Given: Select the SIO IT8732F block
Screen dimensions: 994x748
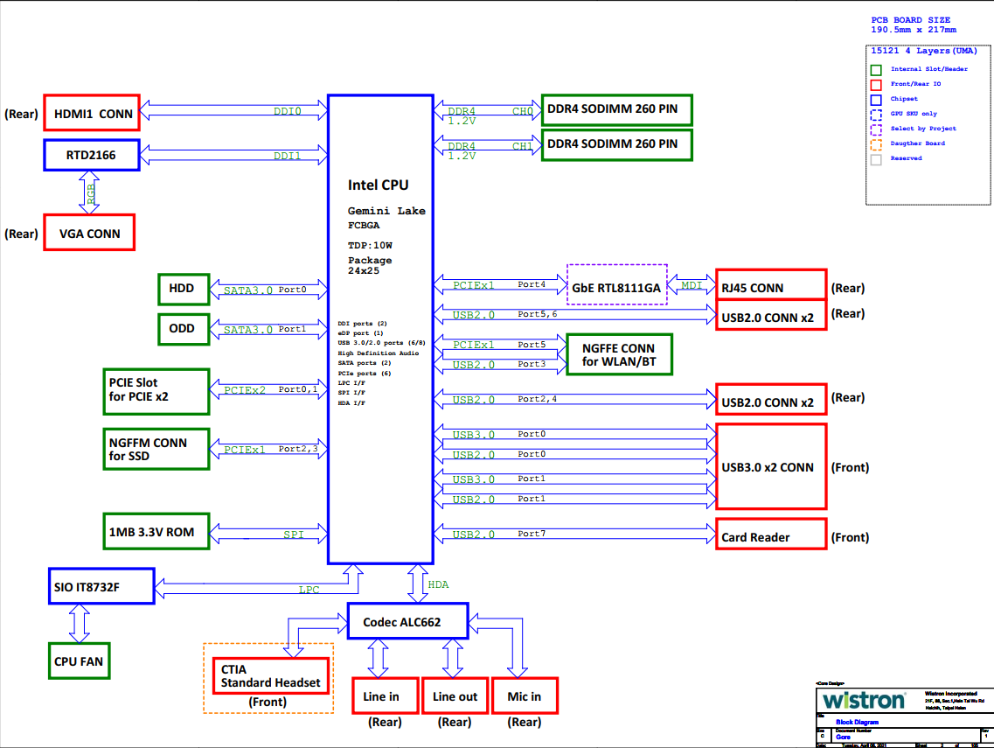Looking at the screenshot, I should (101, 586).
